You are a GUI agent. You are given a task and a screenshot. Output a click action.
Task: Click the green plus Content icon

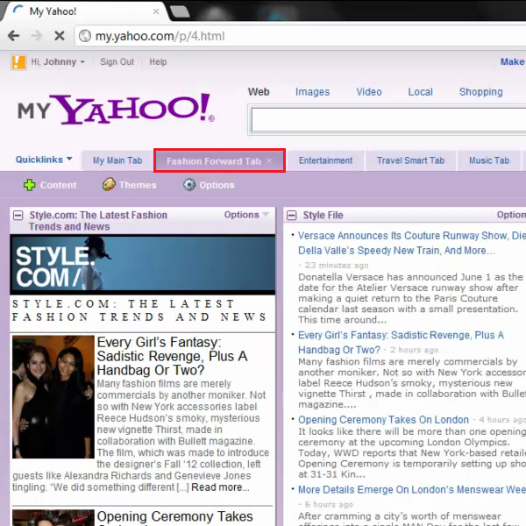(x=30, y=185)
